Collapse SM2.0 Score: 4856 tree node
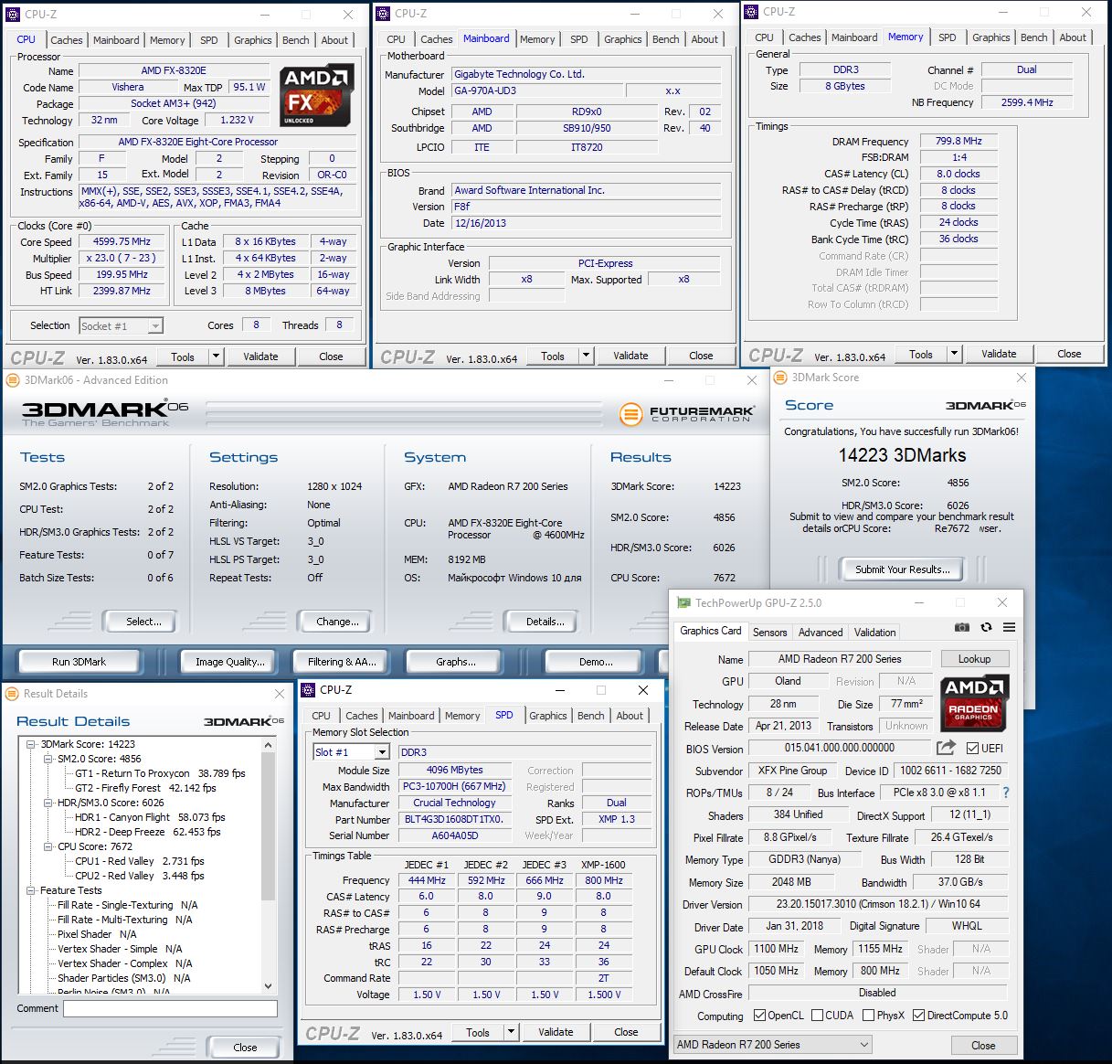Screen dimensions: 1112x1064 (x=49, y=759)
